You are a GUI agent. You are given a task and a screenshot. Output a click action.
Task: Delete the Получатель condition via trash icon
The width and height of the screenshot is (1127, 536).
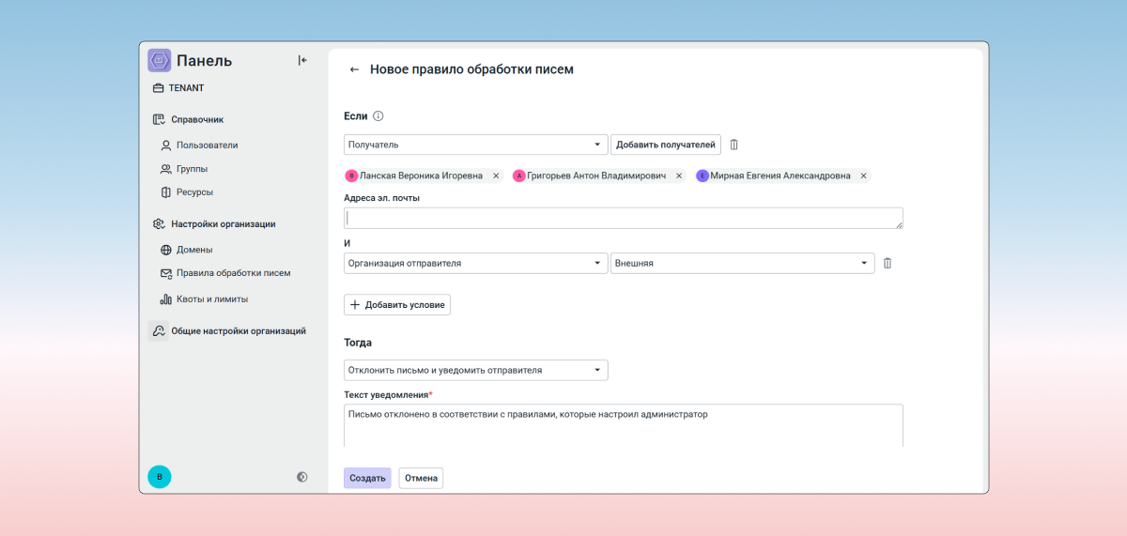(734, 145)
